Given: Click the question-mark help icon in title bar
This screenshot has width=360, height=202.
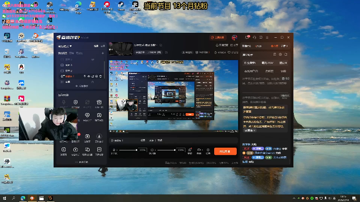Looking at the screenshot, I should point(261,37).
